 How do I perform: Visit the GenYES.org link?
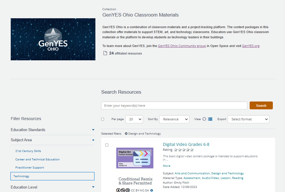coord(251,46)
